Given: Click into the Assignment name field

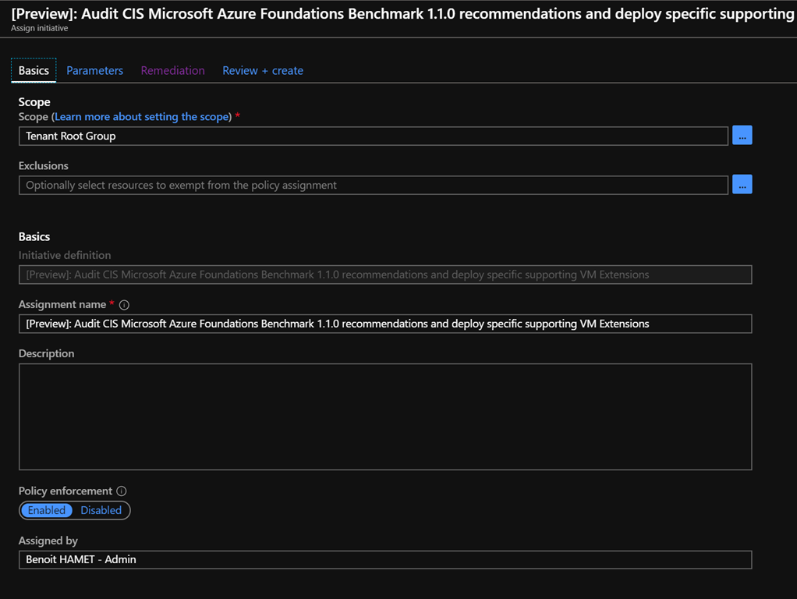Looking at the screenshot, I should 384,324.
